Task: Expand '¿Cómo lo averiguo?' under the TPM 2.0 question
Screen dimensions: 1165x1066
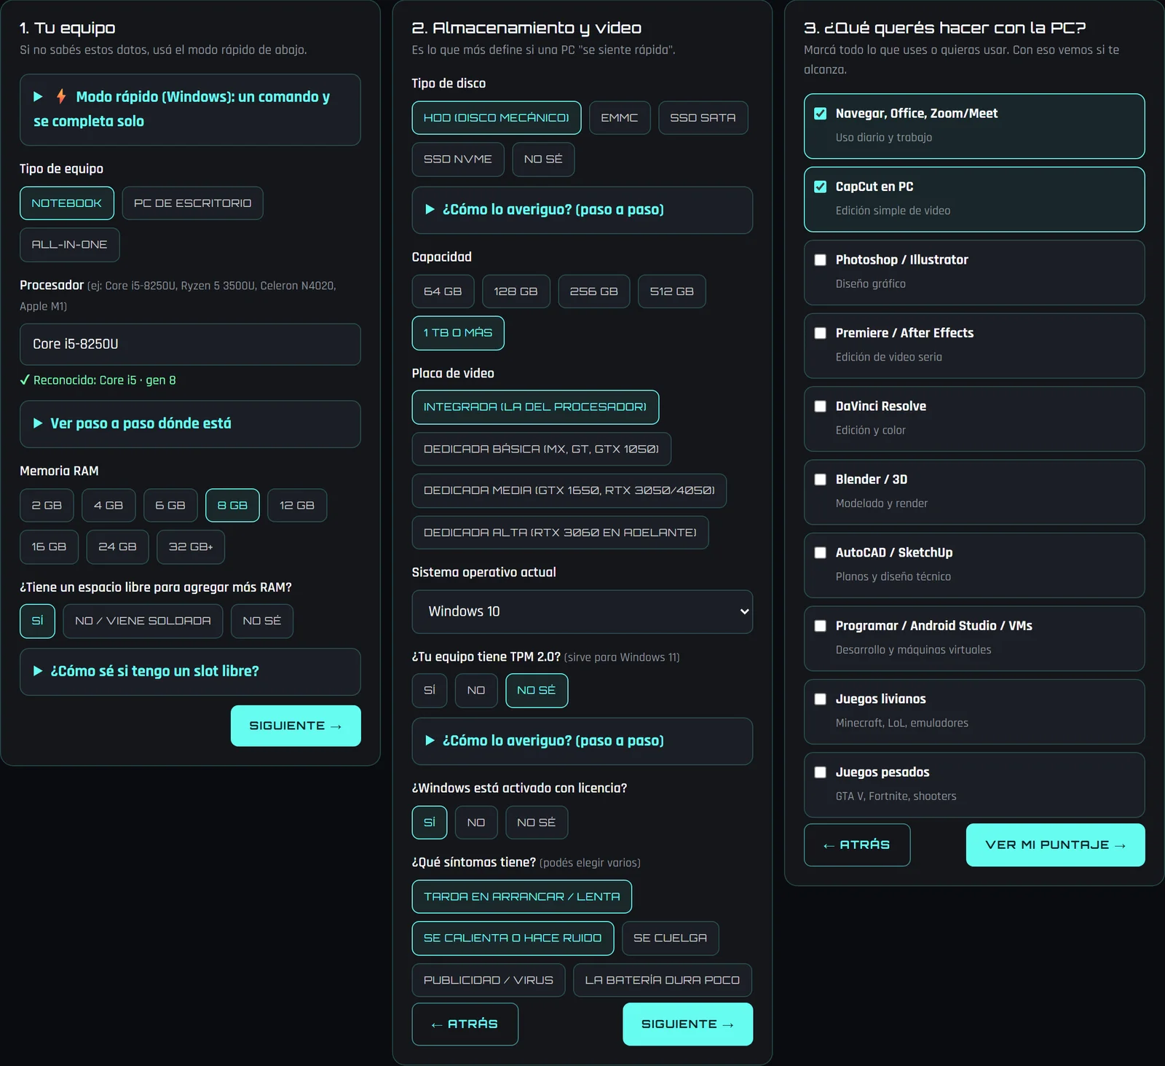Action: click(x=582, y=741)
